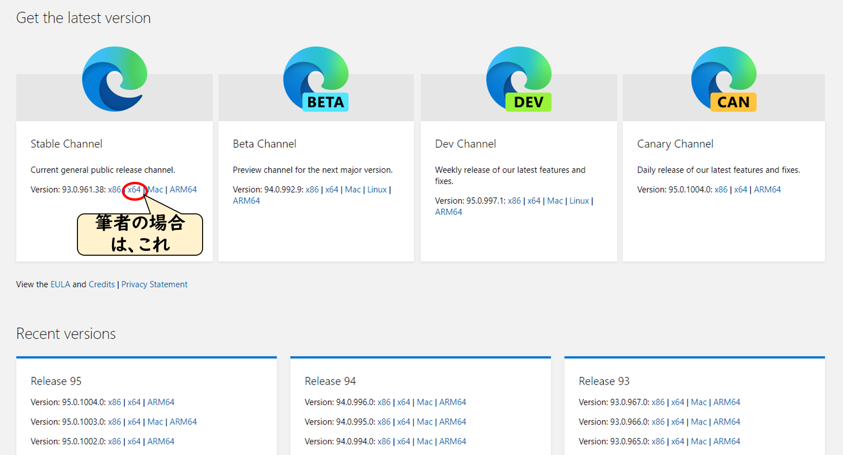This screenshot has height=455, width=843.
Task: Download Canary 95.0.1004.0 x64 driver
Action: pos(741,190)
